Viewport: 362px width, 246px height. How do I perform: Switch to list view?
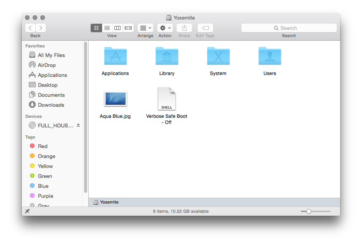pyautogui.click(x=107, y=28)
